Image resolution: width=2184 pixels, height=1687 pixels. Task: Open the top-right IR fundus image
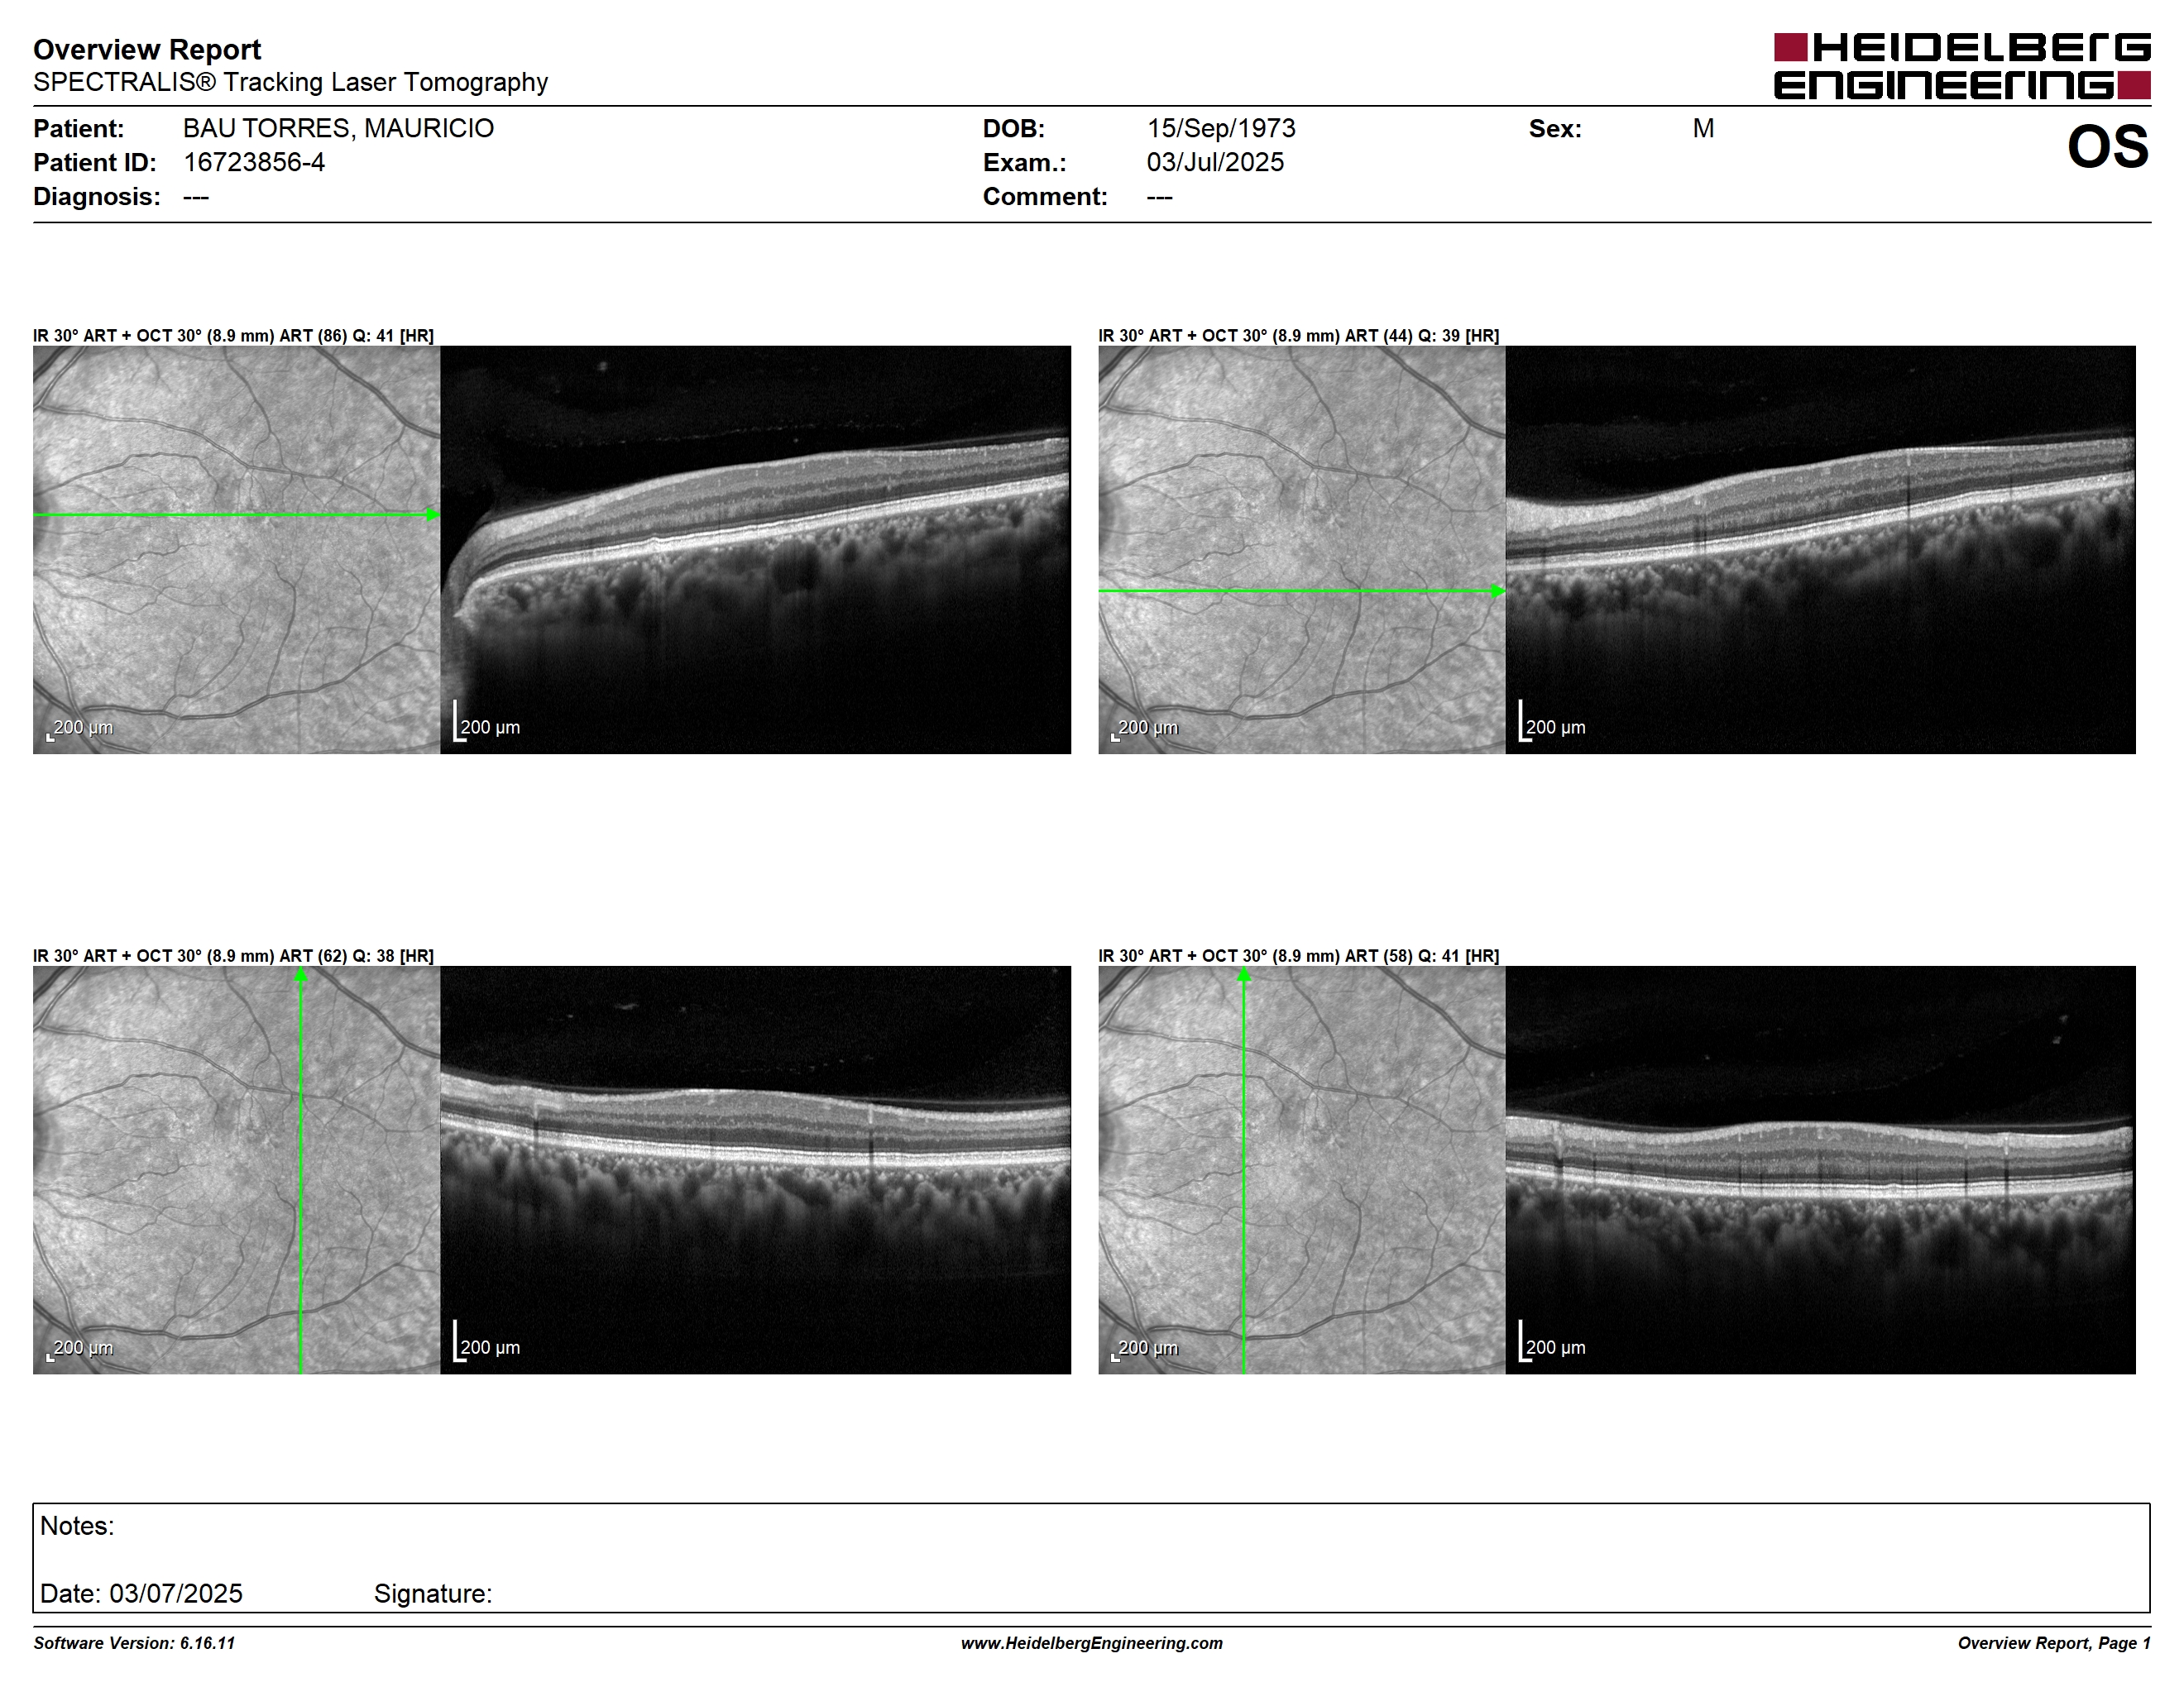[1302, 550]
